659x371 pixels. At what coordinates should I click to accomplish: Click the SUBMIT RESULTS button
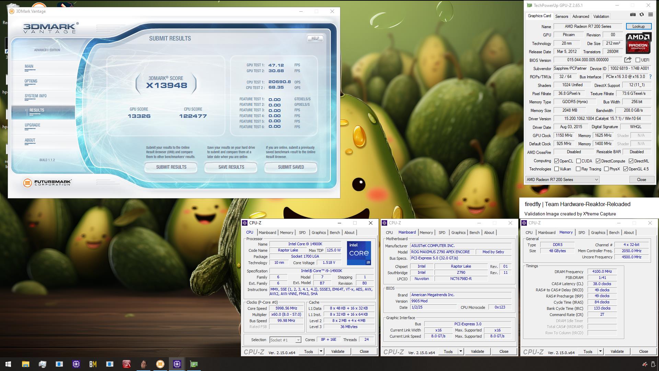pyautogui.click(x=171, y=167)
